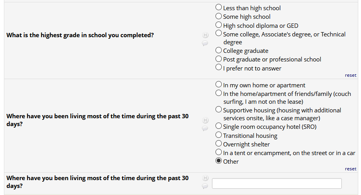
Task: View history icon beside the living situation radio options
Action: [x=205, y=120]
